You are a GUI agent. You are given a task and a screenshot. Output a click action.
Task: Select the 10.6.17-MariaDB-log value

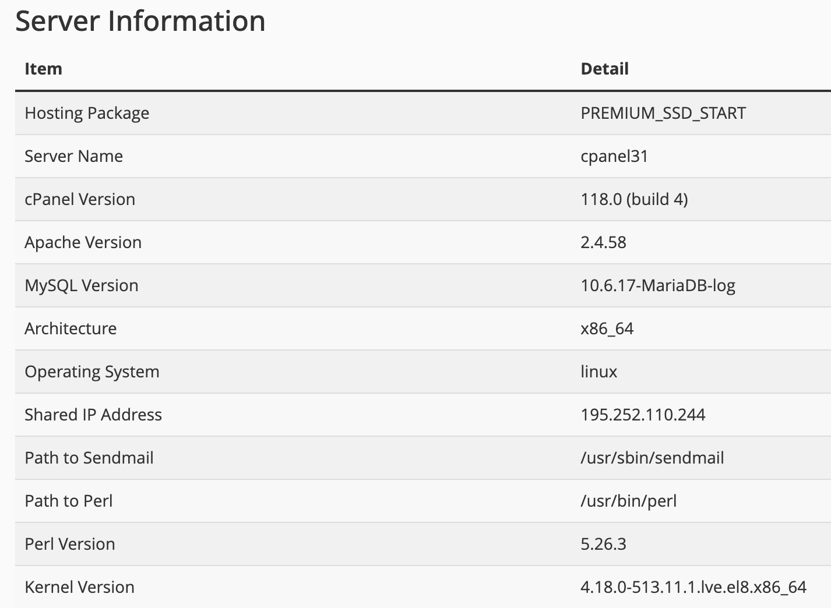pyautogui.click(x=658, y=285)
